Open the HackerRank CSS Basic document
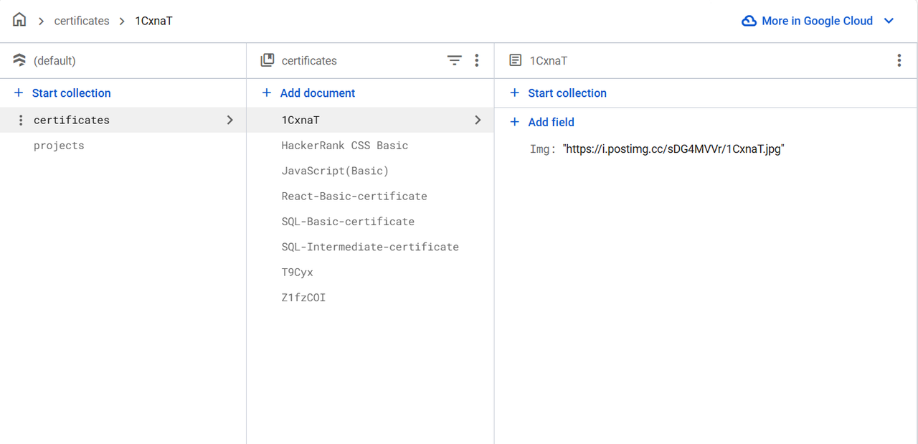This screenshot has width=918, height=444. coord(344,146)
